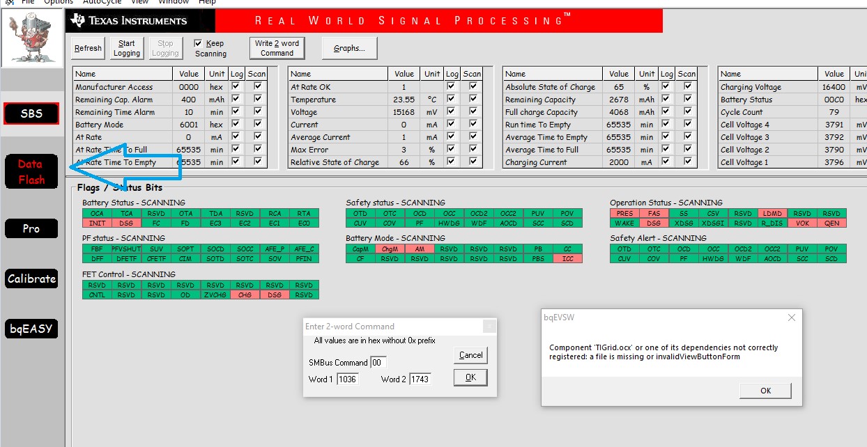Click the robot mascot image
This screenshot has width=867, height=447.
pos(32,38)
